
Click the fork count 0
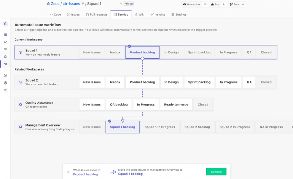[243, 5]
